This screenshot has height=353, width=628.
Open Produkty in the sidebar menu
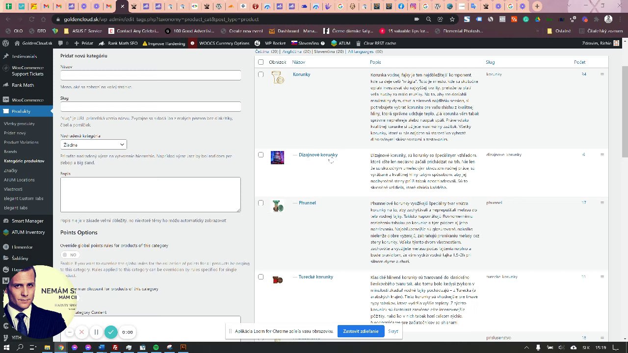(26, 111)
